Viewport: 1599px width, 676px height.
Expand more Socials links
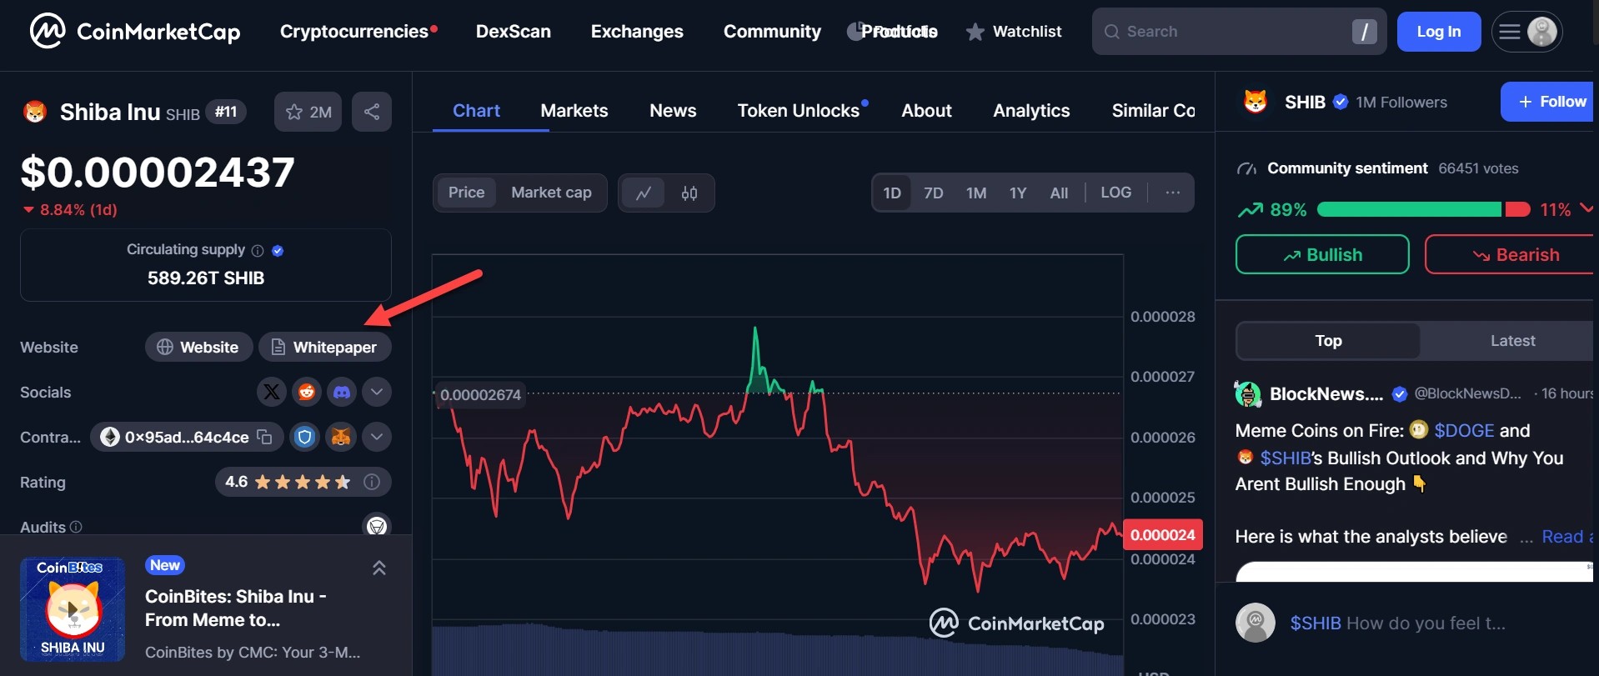pos(377,392)
